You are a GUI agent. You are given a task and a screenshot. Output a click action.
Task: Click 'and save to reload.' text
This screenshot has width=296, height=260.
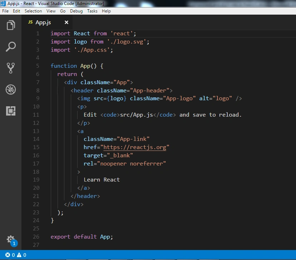pyautogui.click(x=210, y=115)
